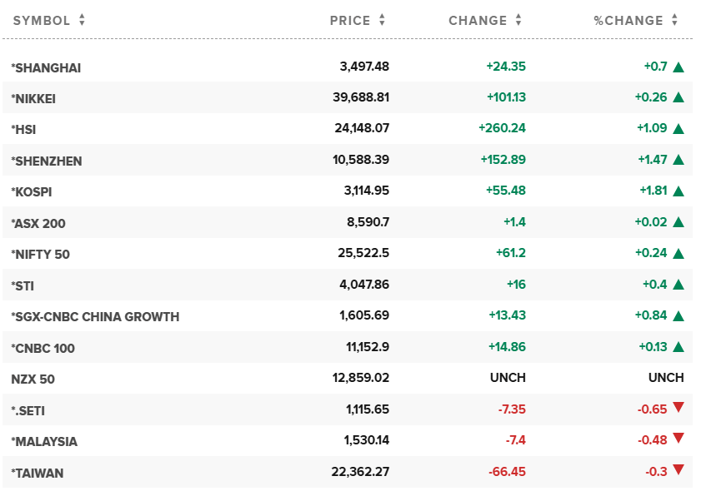Click the red down arrow for TAIWAN
Screen dimensions: 706x491
click(678, 470)
